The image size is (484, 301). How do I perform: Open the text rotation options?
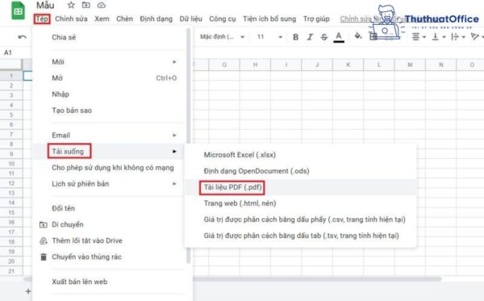[x=477, y=37]
